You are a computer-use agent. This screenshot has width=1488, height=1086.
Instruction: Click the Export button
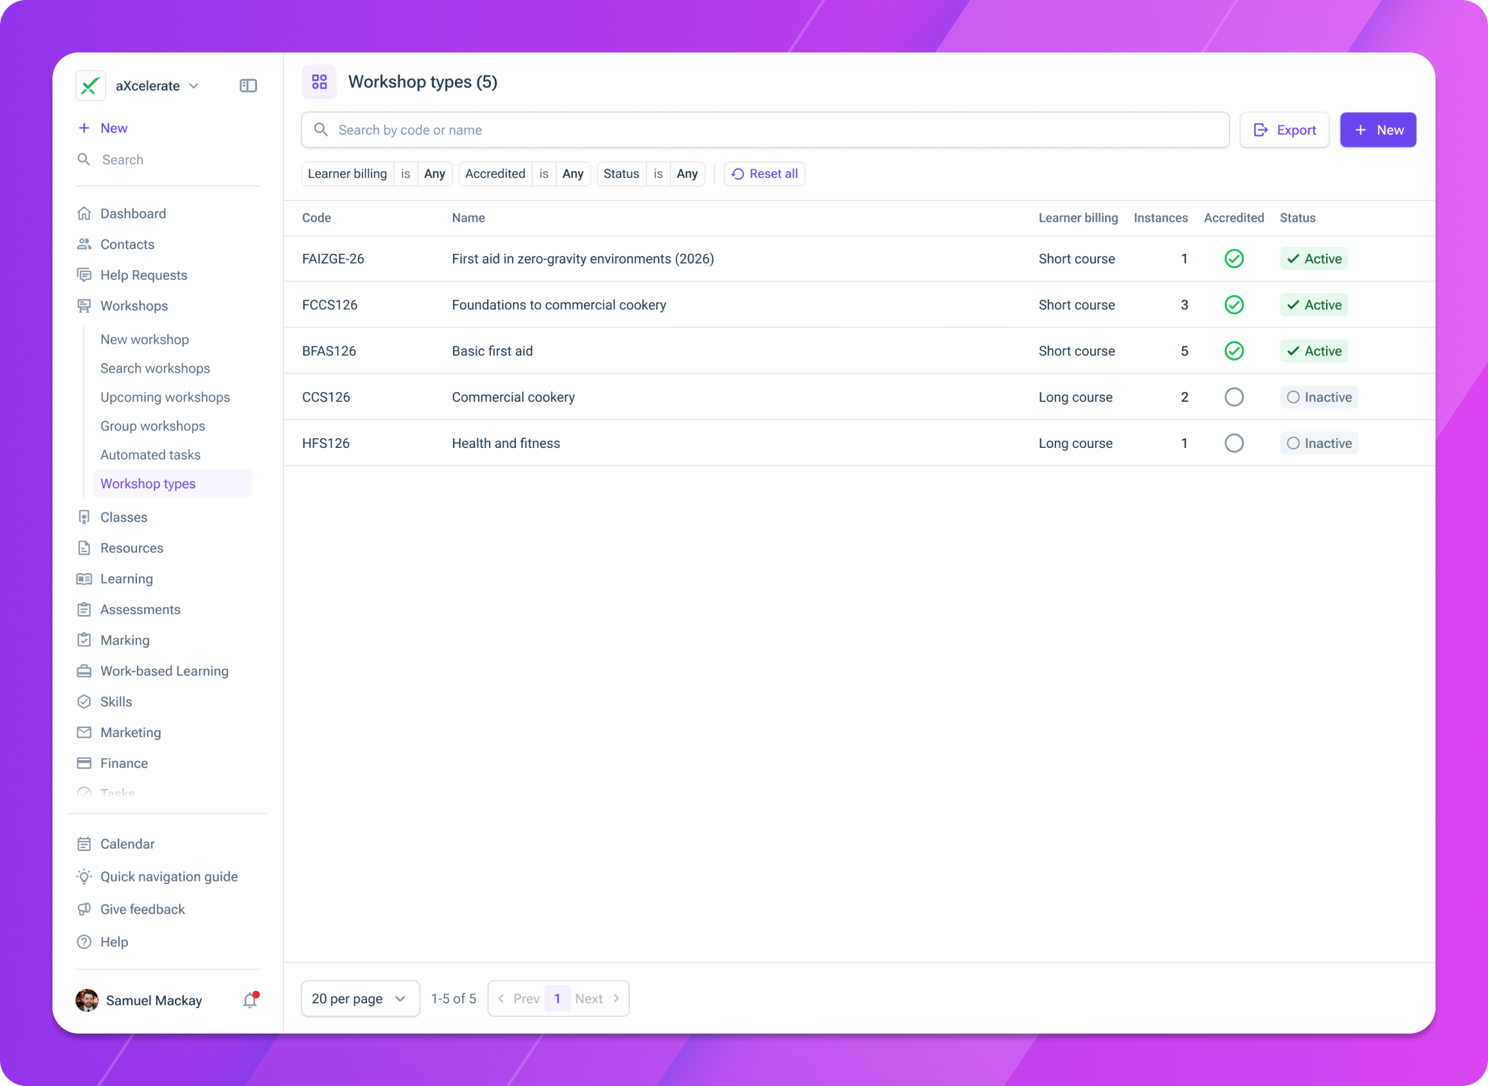tap(1284, 130)
